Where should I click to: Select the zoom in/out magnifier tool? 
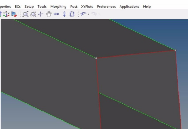tap(25, 14)
